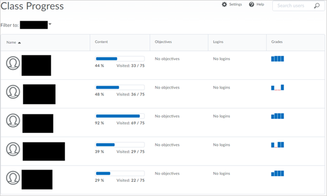Click 'Visited: 33 / 75' text
327x196 pixels.
[130, 66]
